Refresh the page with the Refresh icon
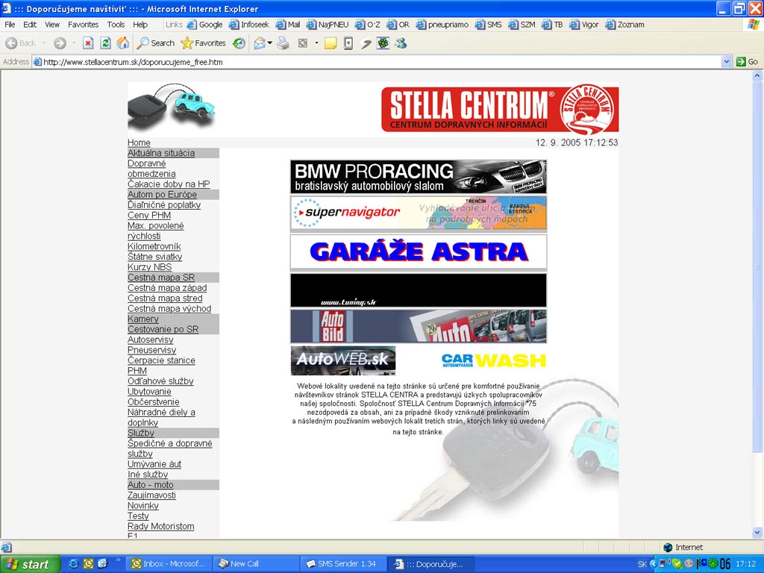Viewport: 764px width, 573px height. coord(105,43)
